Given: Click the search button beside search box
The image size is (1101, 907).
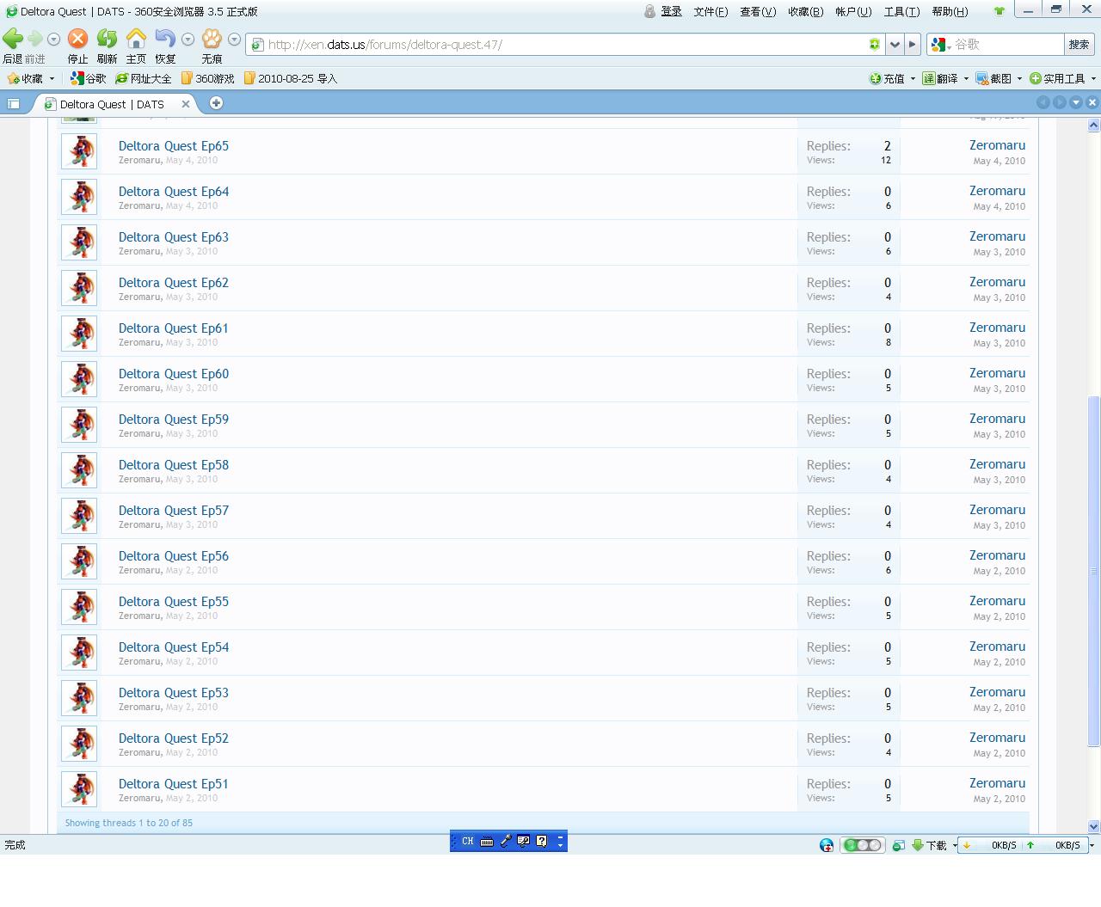Looking at the screenshot, I should (1079, 44).
